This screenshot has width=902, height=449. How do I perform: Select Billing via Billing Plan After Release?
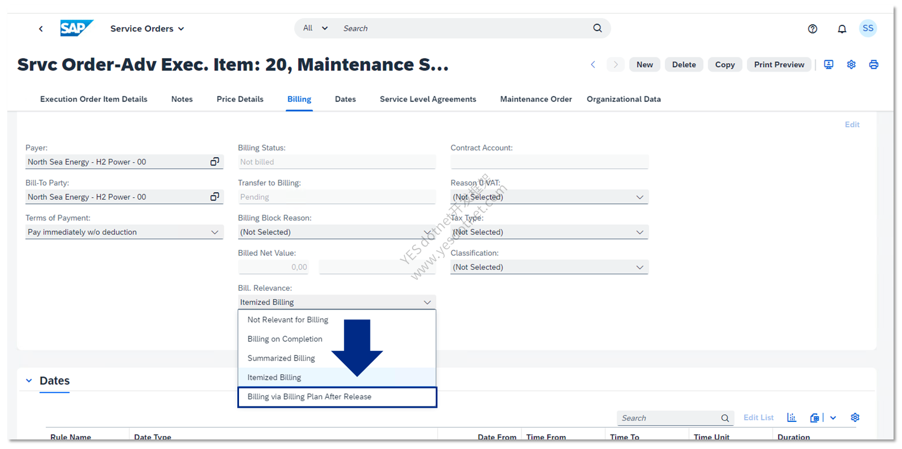coord(337,397)
